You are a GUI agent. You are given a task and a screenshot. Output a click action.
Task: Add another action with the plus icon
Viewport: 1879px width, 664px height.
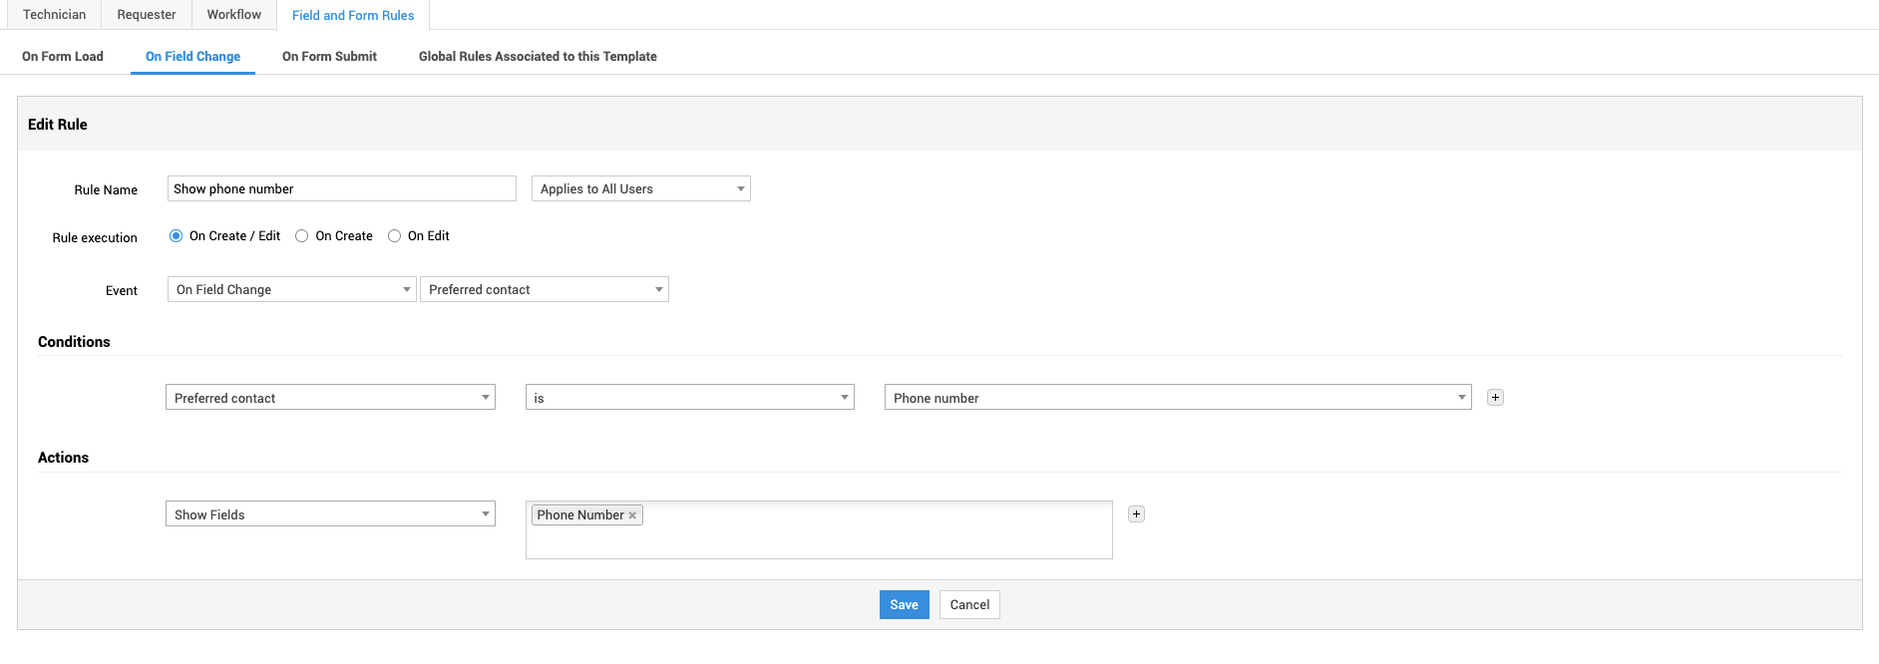[1136, 513]
